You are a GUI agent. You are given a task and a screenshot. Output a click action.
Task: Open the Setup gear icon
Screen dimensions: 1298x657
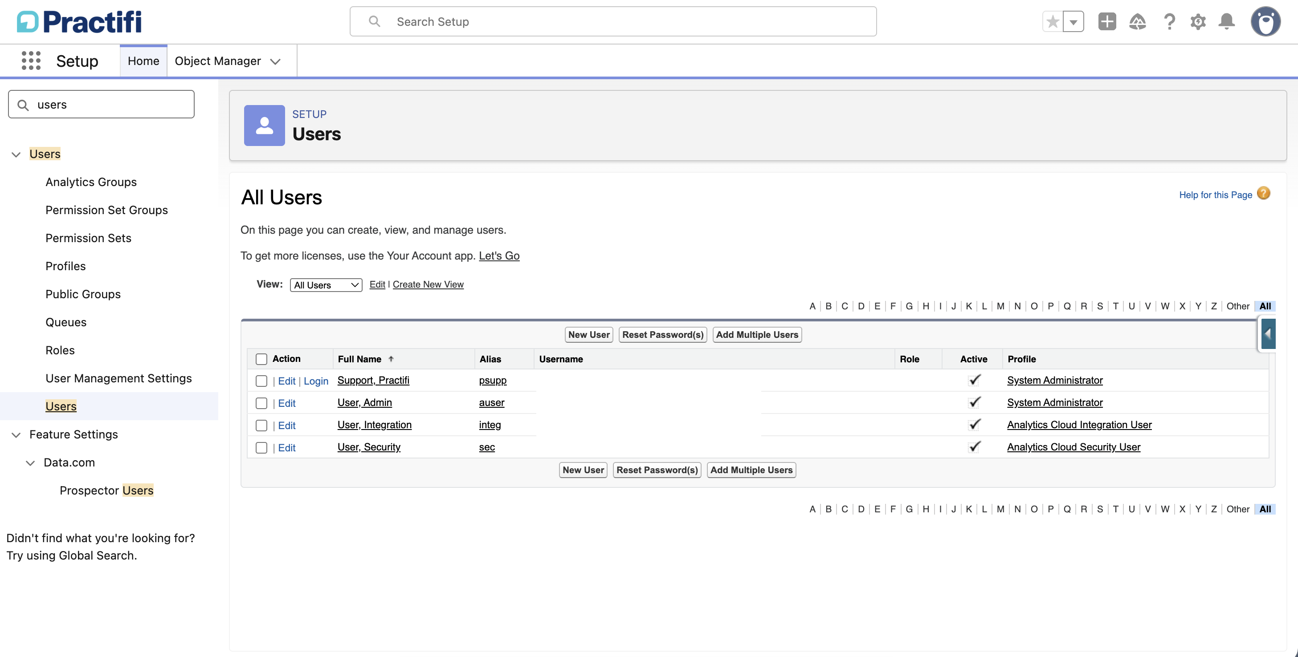point(1198,22)
